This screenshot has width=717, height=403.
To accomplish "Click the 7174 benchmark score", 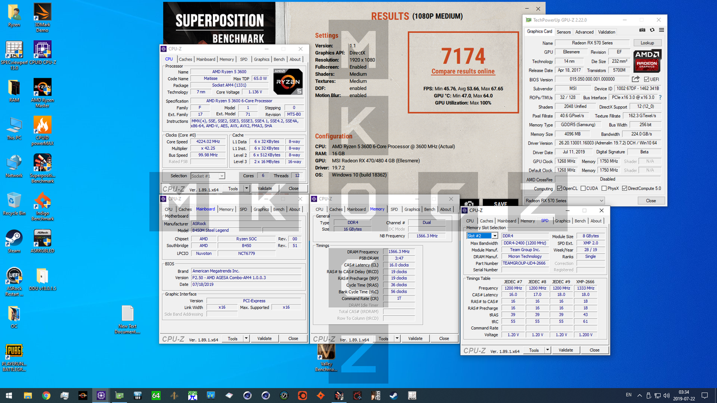I will click(x=463, y=55).
